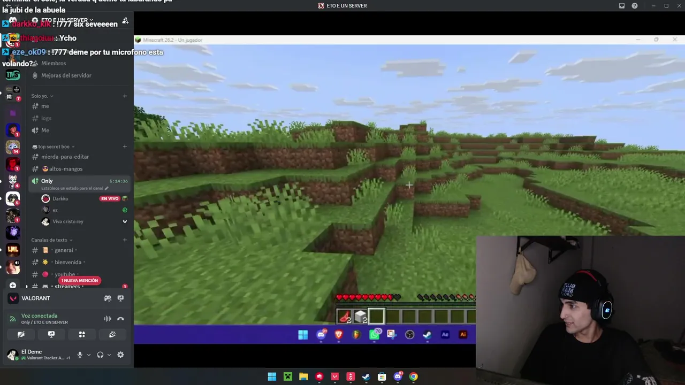685x385 pixels.
Task: Expand the microphone input options arrow
Action: [89, 355]
